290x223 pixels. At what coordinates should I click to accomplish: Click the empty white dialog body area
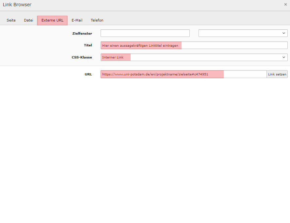pyautogui.click(x=145, y=147)
